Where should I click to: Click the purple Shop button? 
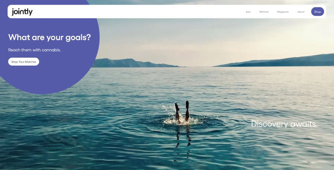tap(317, 12)
